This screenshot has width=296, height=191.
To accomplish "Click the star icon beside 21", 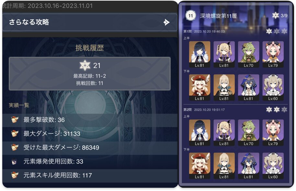I will click(x=85, y=65).
